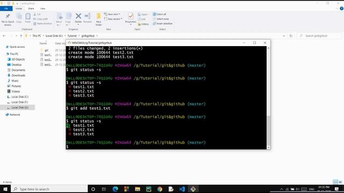Click the Explorer Help icon
344x193 pixels.
coord(341,9)
